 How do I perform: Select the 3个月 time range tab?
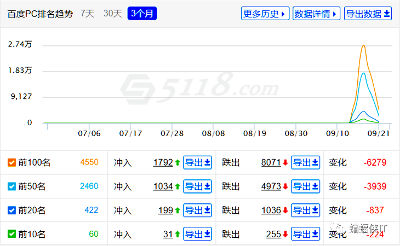[142, 14]
